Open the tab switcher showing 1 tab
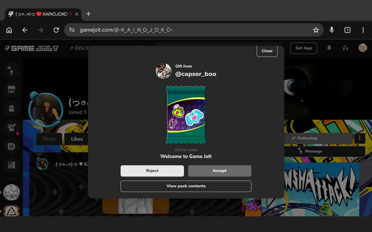This screenshot has width=372, height=232. [x=347, y=30]
